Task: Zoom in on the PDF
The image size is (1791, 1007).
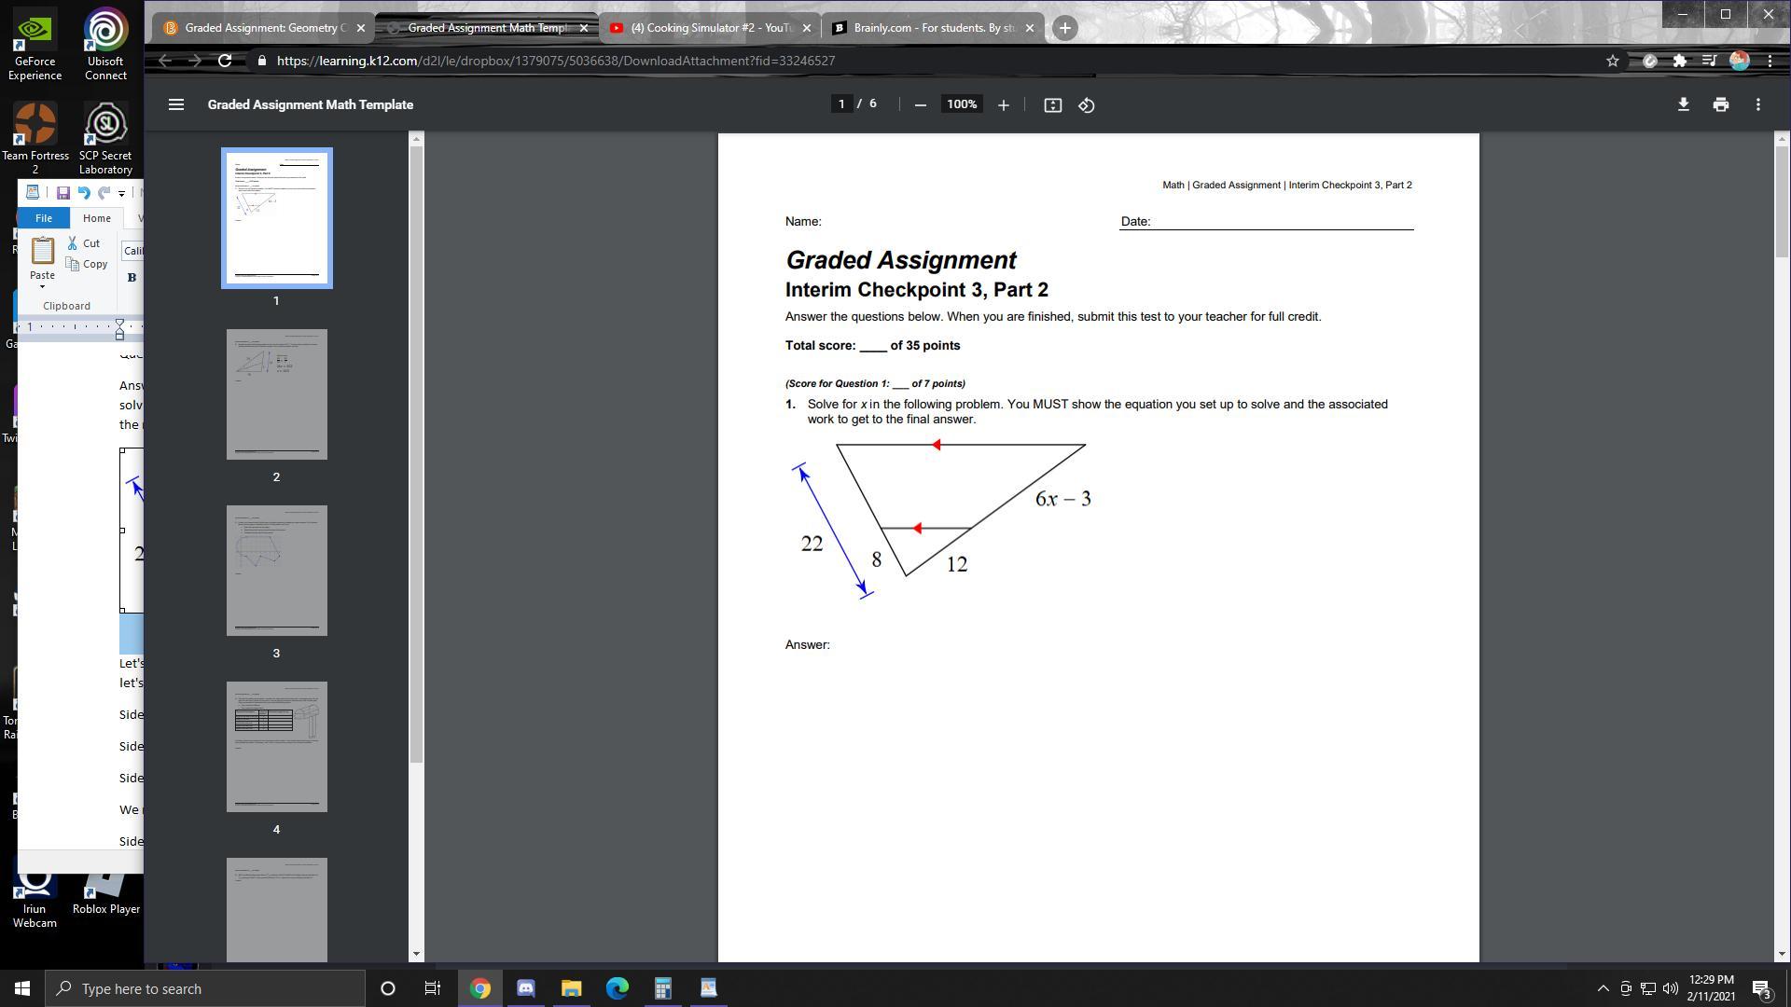Action: (x=1003, y=105)
